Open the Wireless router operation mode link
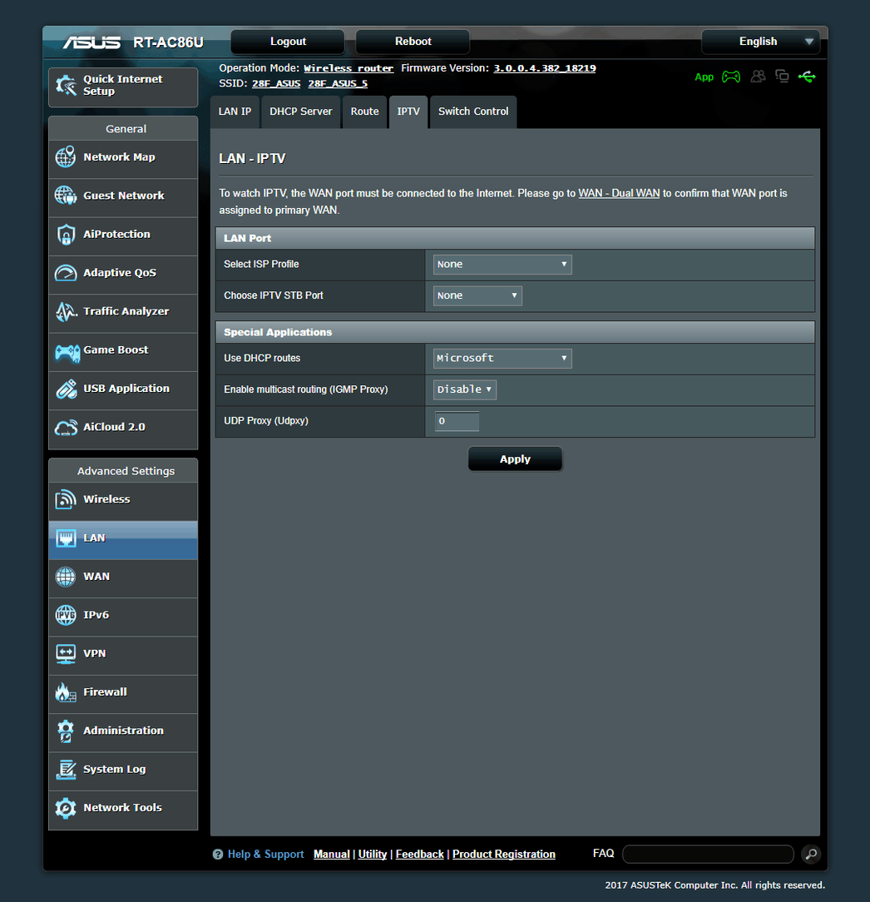Screen dimensions: 870x902 348,68
